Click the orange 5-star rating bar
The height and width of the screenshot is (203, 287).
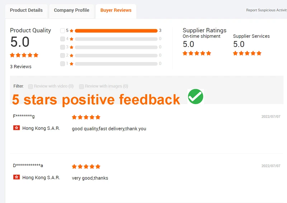(116, 31)
